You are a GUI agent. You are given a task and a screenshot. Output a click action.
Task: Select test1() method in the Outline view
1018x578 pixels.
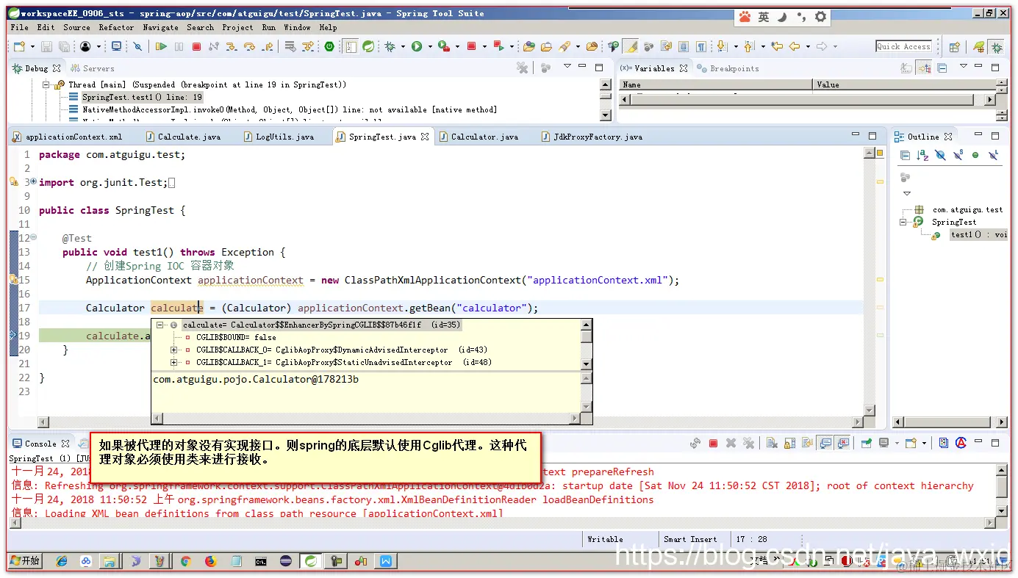[978, 234]
